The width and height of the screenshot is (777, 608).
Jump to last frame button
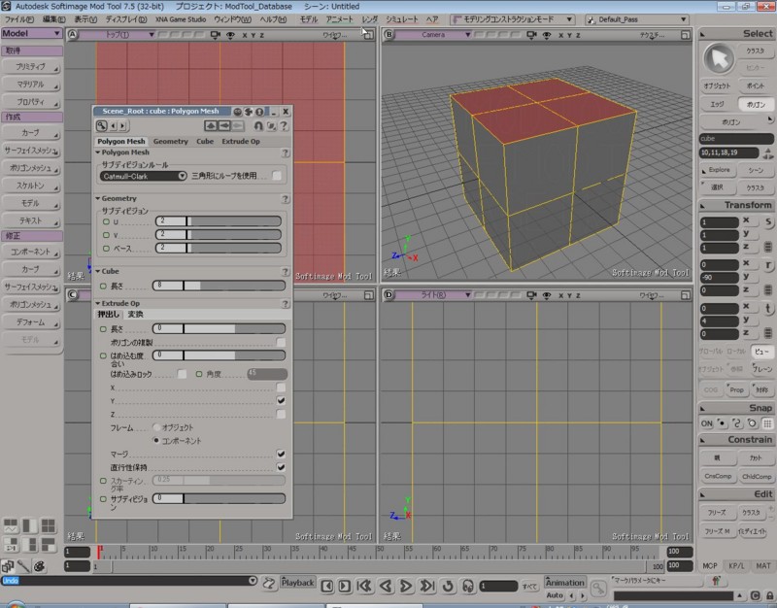click(x=427, y=587)
